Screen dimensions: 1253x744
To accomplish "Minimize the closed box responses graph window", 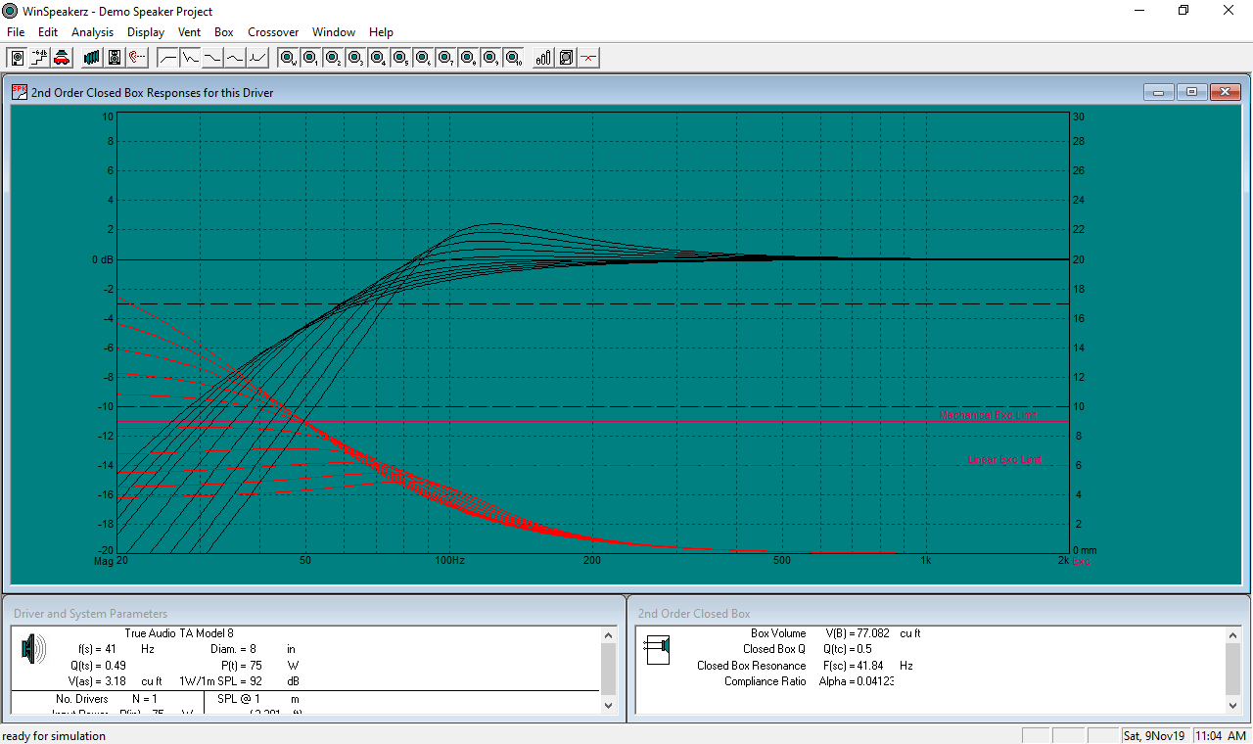I will 1159,92.
